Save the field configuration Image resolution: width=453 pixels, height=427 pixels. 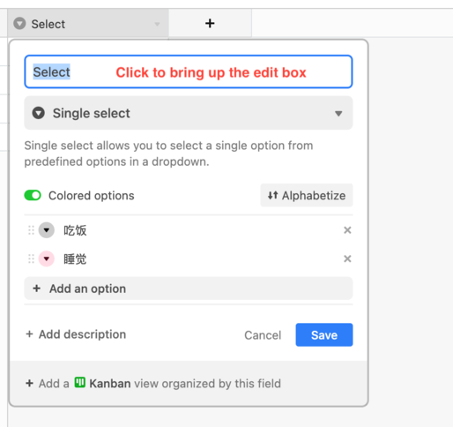(324, 334)
